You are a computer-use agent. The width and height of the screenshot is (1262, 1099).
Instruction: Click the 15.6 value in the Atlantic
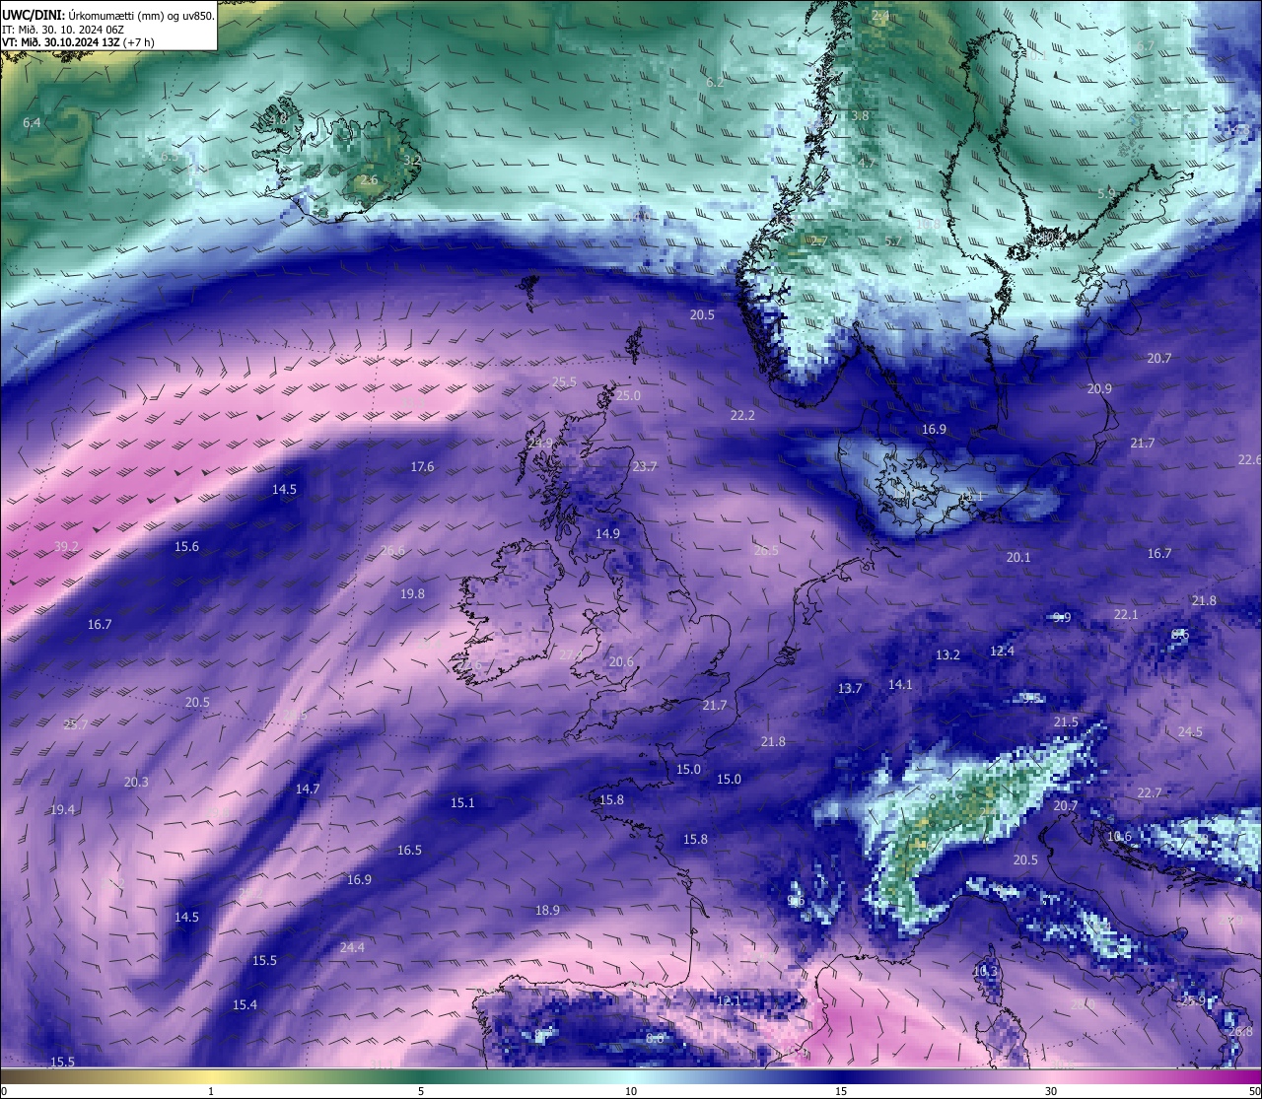[186, 546]
